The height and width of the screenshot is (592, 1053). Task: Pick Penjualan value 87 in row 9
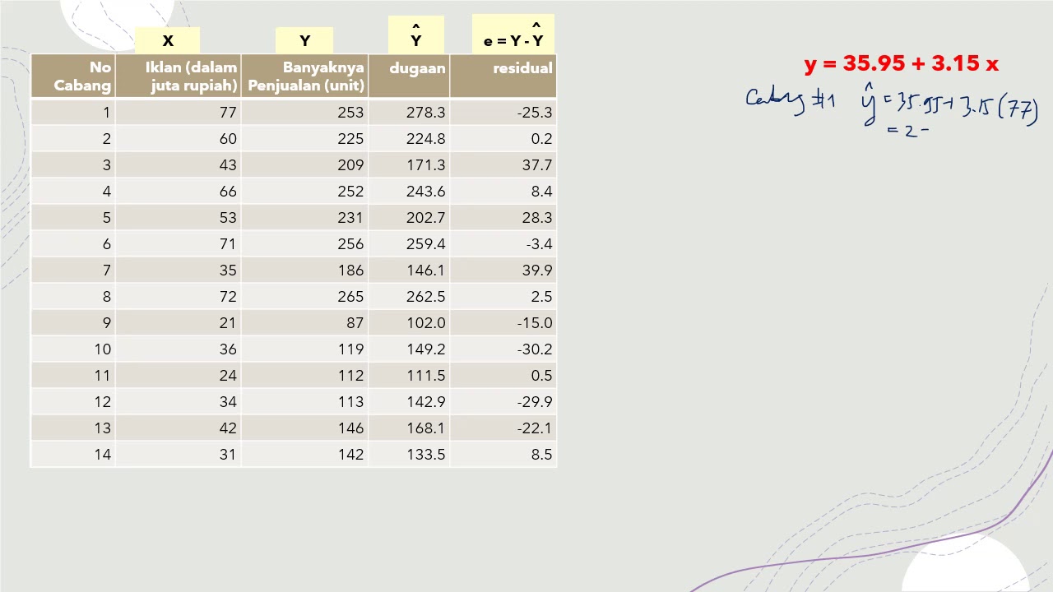point(355,323)
